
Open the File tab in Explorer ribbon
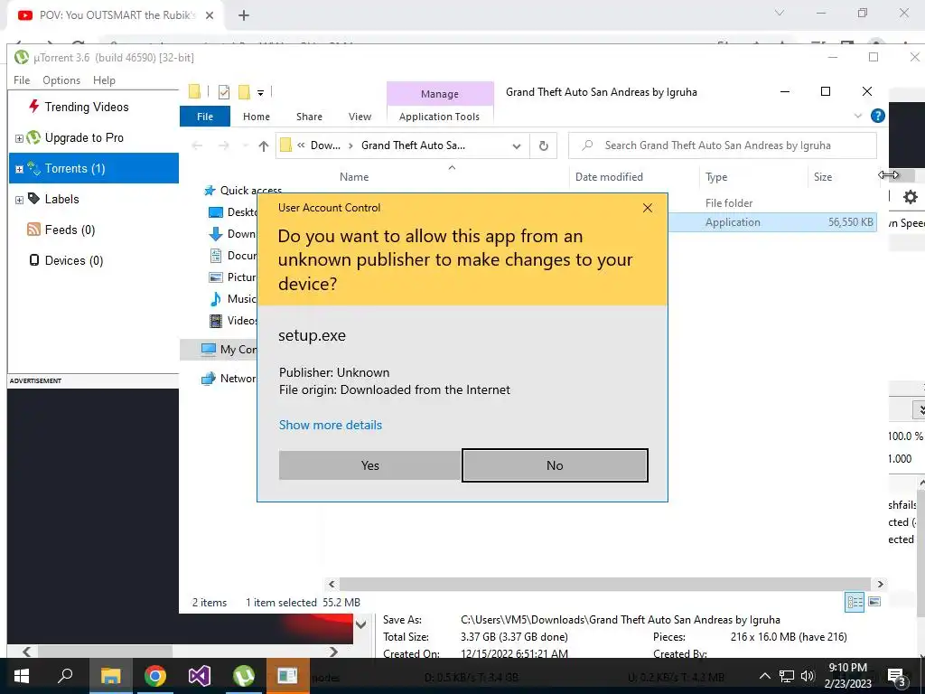click(205, 117)
